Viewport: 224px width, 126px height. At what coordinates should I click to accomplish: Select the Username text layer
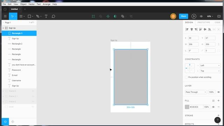[19, 80]
